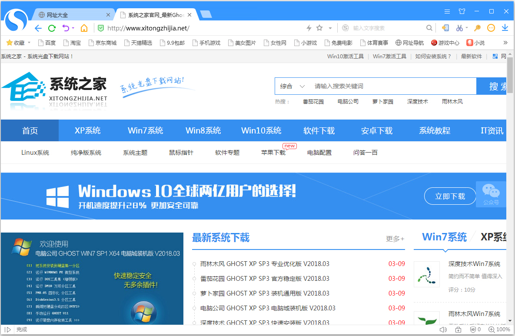Open the Win10激活工具 link
The width and height of the screenshot is (515, 336).
click(346, 56)
